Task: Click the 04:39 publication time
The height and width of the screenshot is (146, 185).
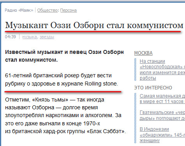Action: tap(11, 37)
